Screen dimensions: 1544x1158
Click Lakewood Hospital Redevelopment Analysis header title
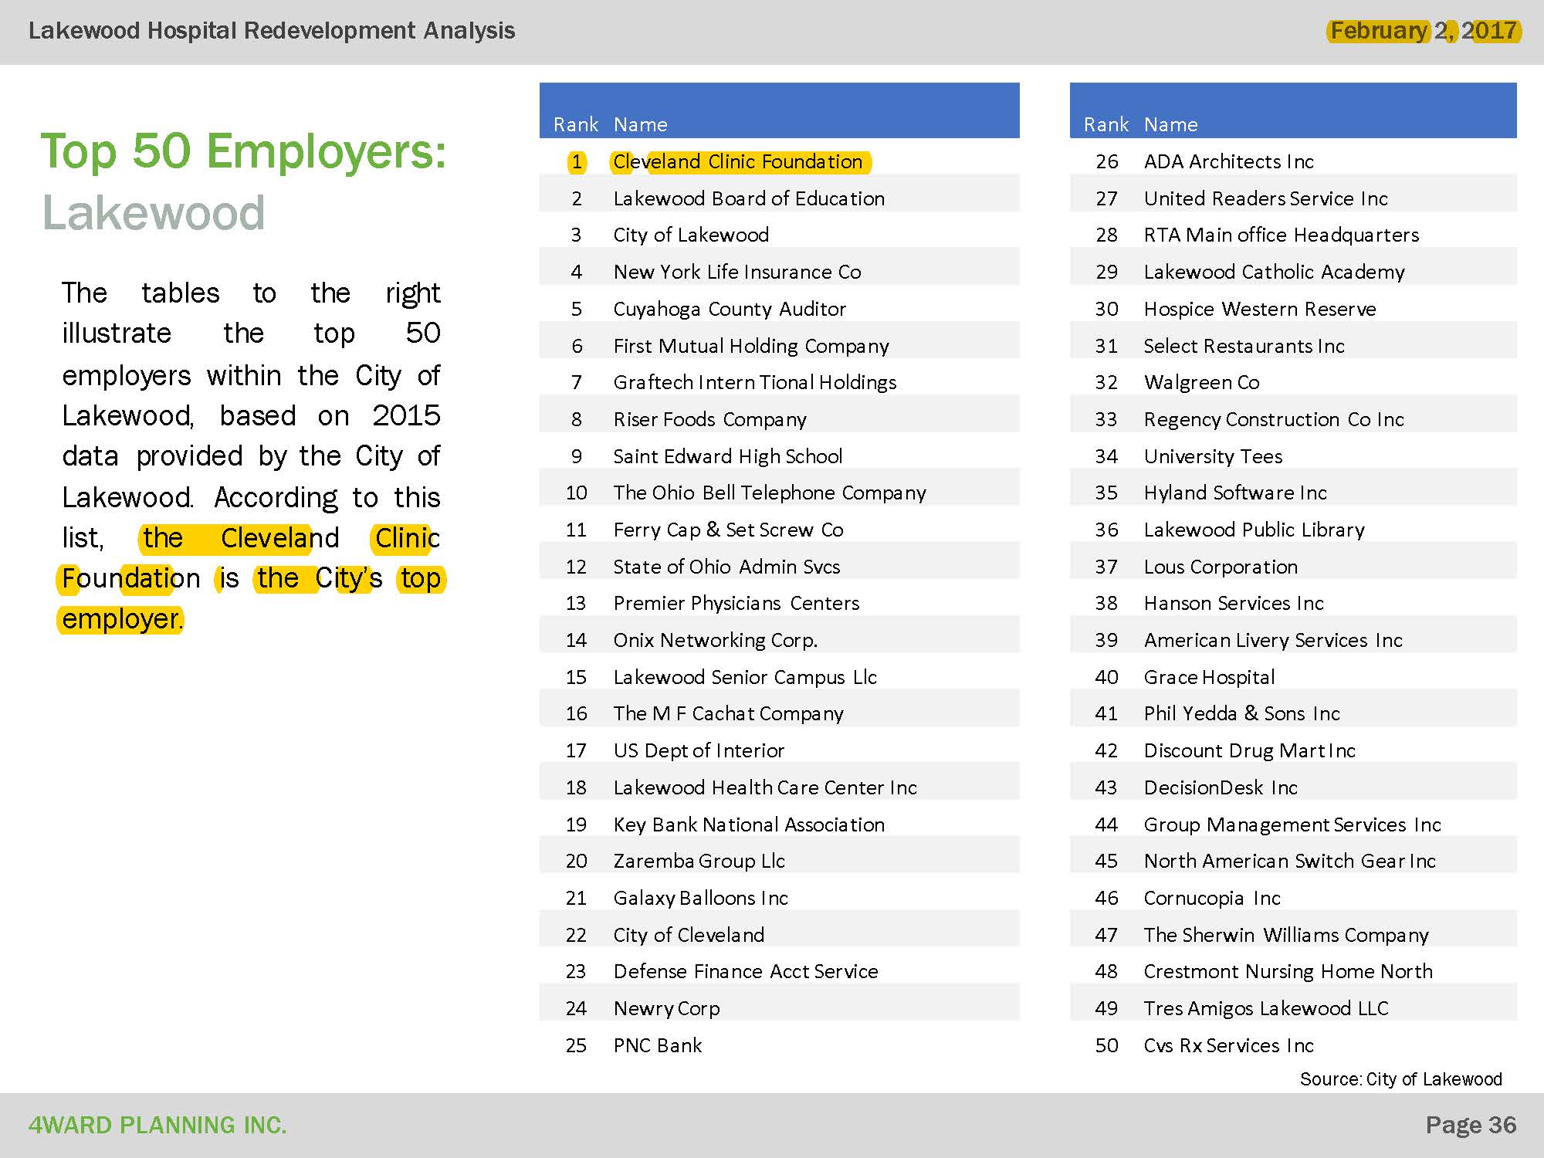(272, 31)
